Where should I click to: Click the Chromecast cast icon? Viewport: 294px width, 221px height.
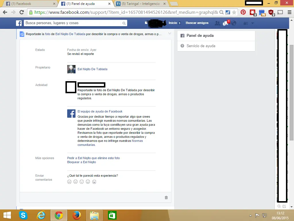tap(280, 12)
